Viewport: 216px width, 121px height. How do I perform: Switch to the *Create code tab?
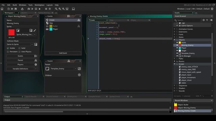[98, 20]
